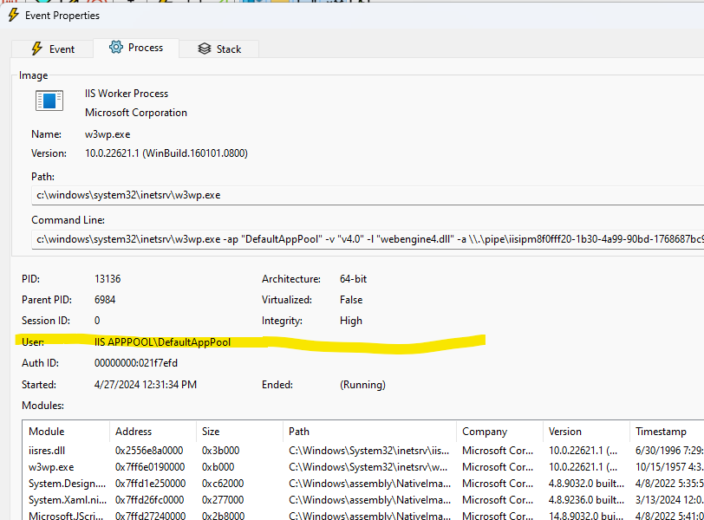The height and width of the screenshot is (520, 704).
Task: Click the Path field showing w3wp.exe
Action: [368, 195]
